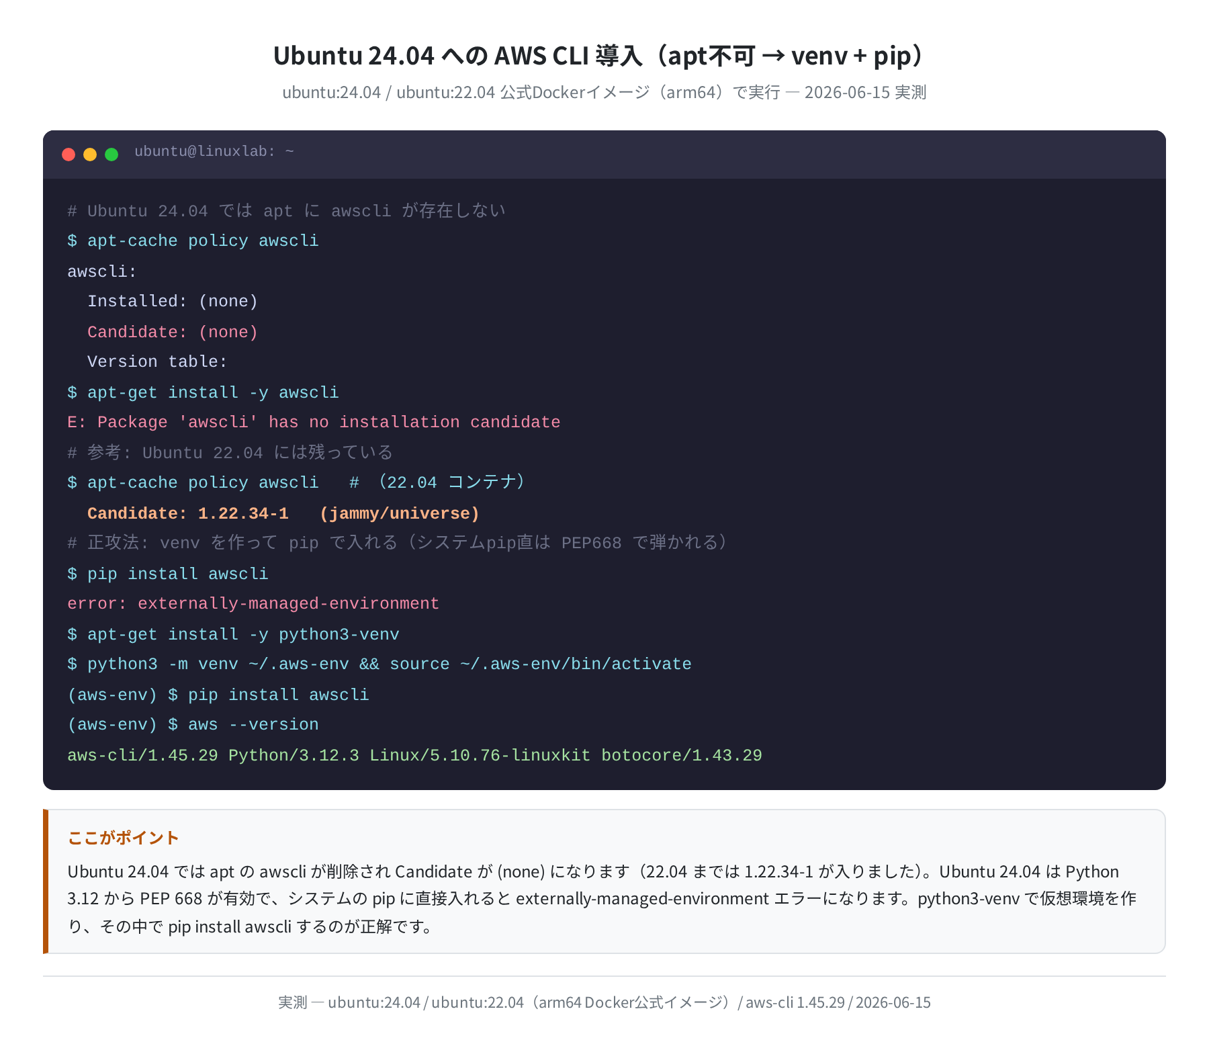Viewport: 1209px width, 1040px height.
Task: Click the '$ apt-get install -y awscli' command
Action: (203, 392)
